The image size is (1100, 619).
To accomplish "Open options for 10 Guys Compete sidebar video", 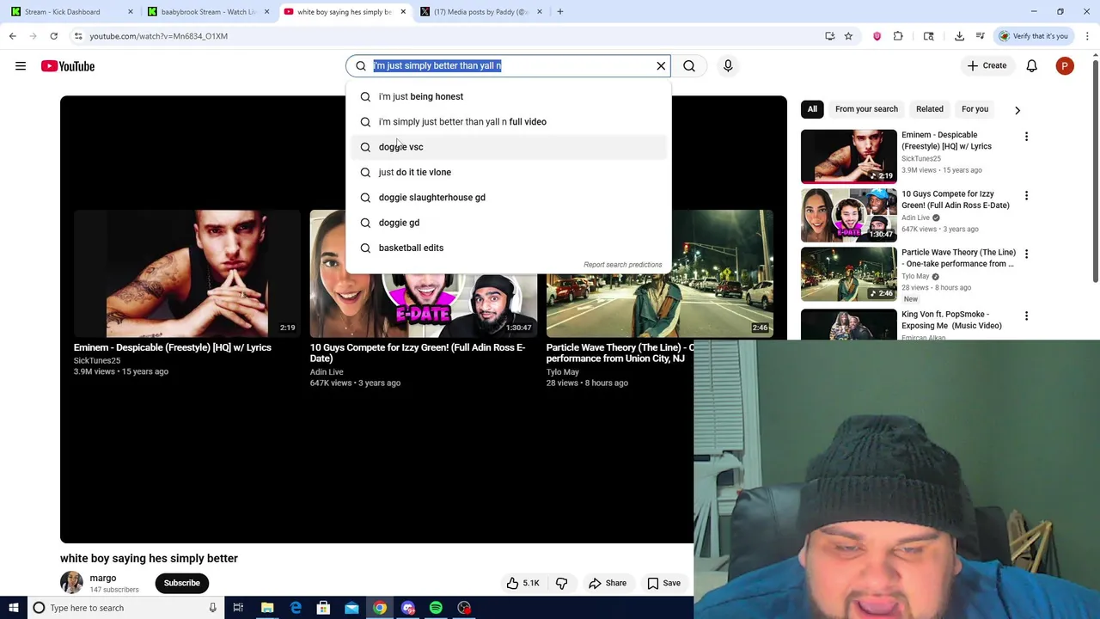I will click(x=1026, y=196).
